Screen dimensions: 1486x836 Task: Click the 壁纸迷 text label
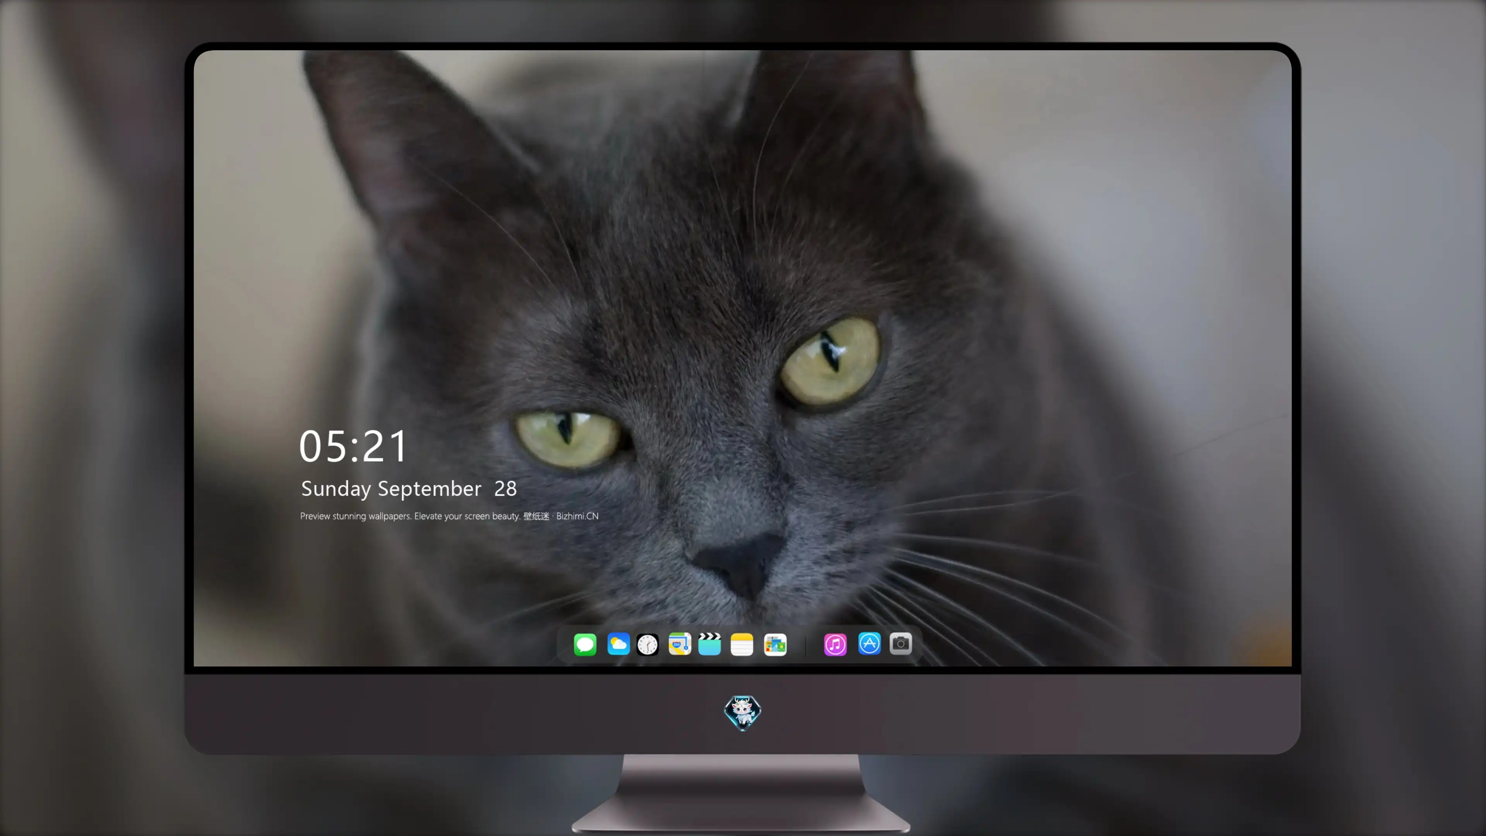click(x=536, y=516)
